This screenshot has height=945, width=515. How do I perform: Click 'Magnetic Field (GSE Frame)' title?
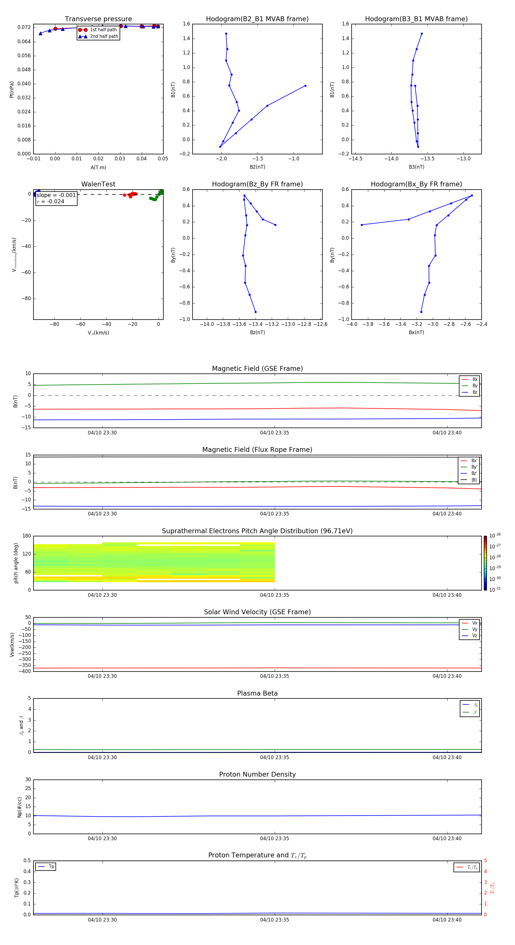click(257, 369)
